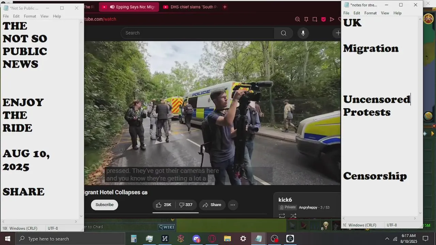
Task: Click the YouTube search magnifier button
Action: pyautogui.click(x=283, y=33)
